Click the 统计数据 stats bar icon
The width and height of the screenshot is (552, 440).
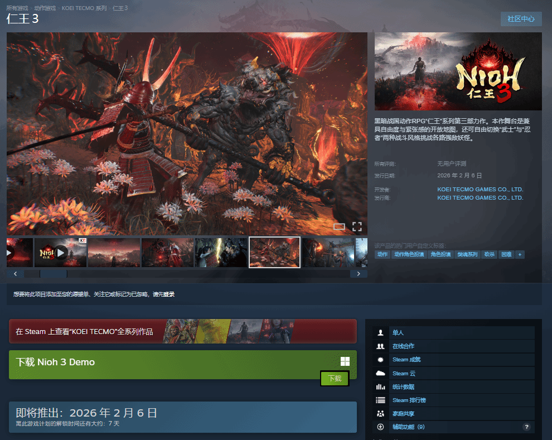click(x=381, y=387)
